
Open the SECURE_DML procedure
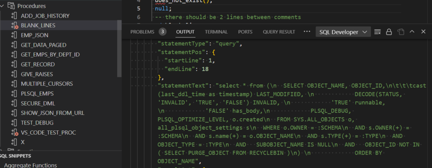coord(38,103)
